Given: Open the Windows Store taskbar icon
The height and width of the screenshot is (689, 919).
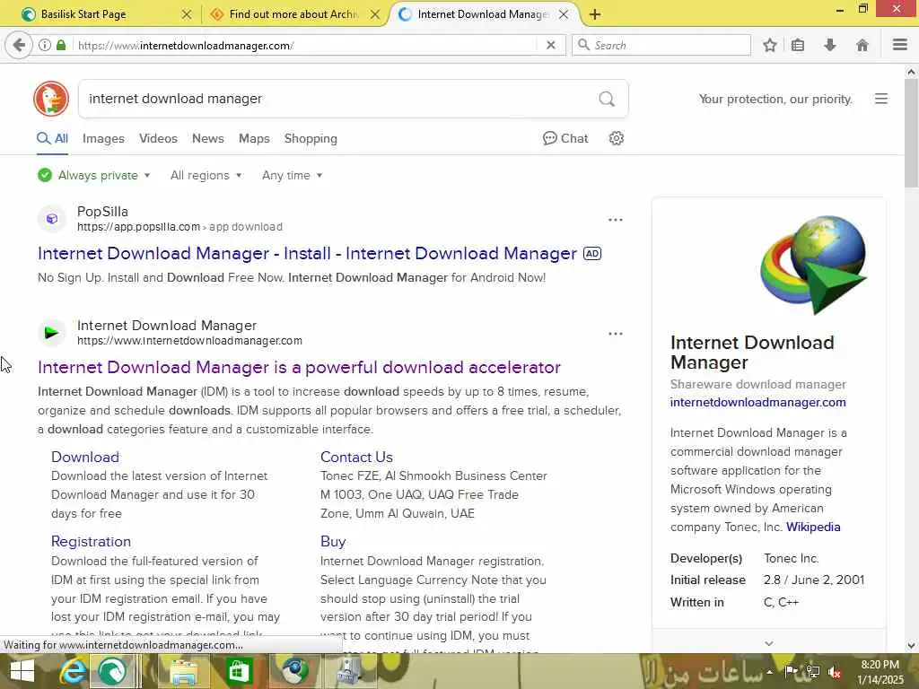Looking at the screenshot, I should coord(238,671).
